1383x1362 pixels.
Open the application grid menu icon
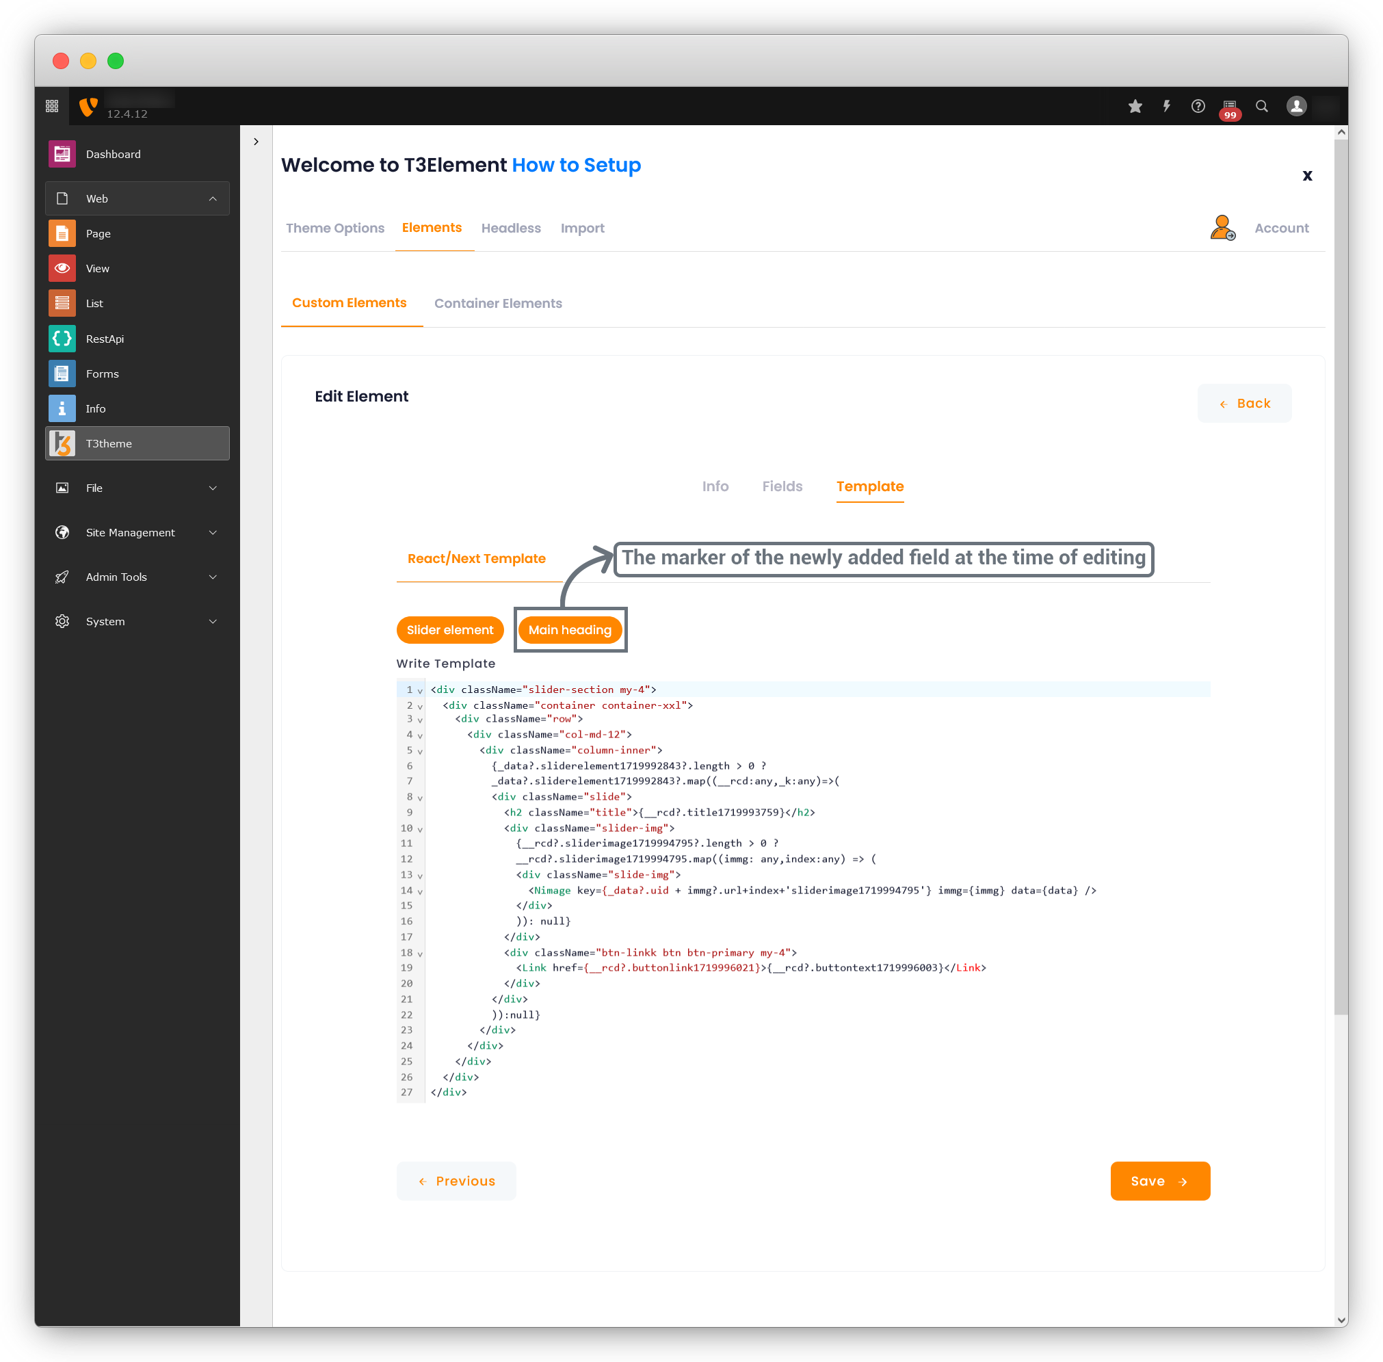[x=52, y=106]
